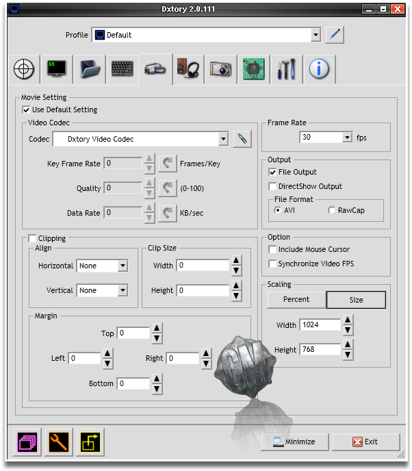The width and height of the screenshot is (412, 471).
Task: Click the Margin Left input field
Action: [x=84, y=358]
